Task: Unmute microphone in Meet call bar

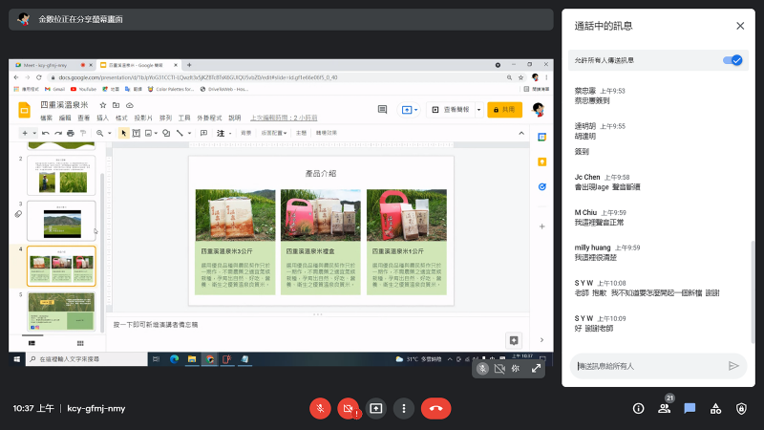Action: (320, 409)
